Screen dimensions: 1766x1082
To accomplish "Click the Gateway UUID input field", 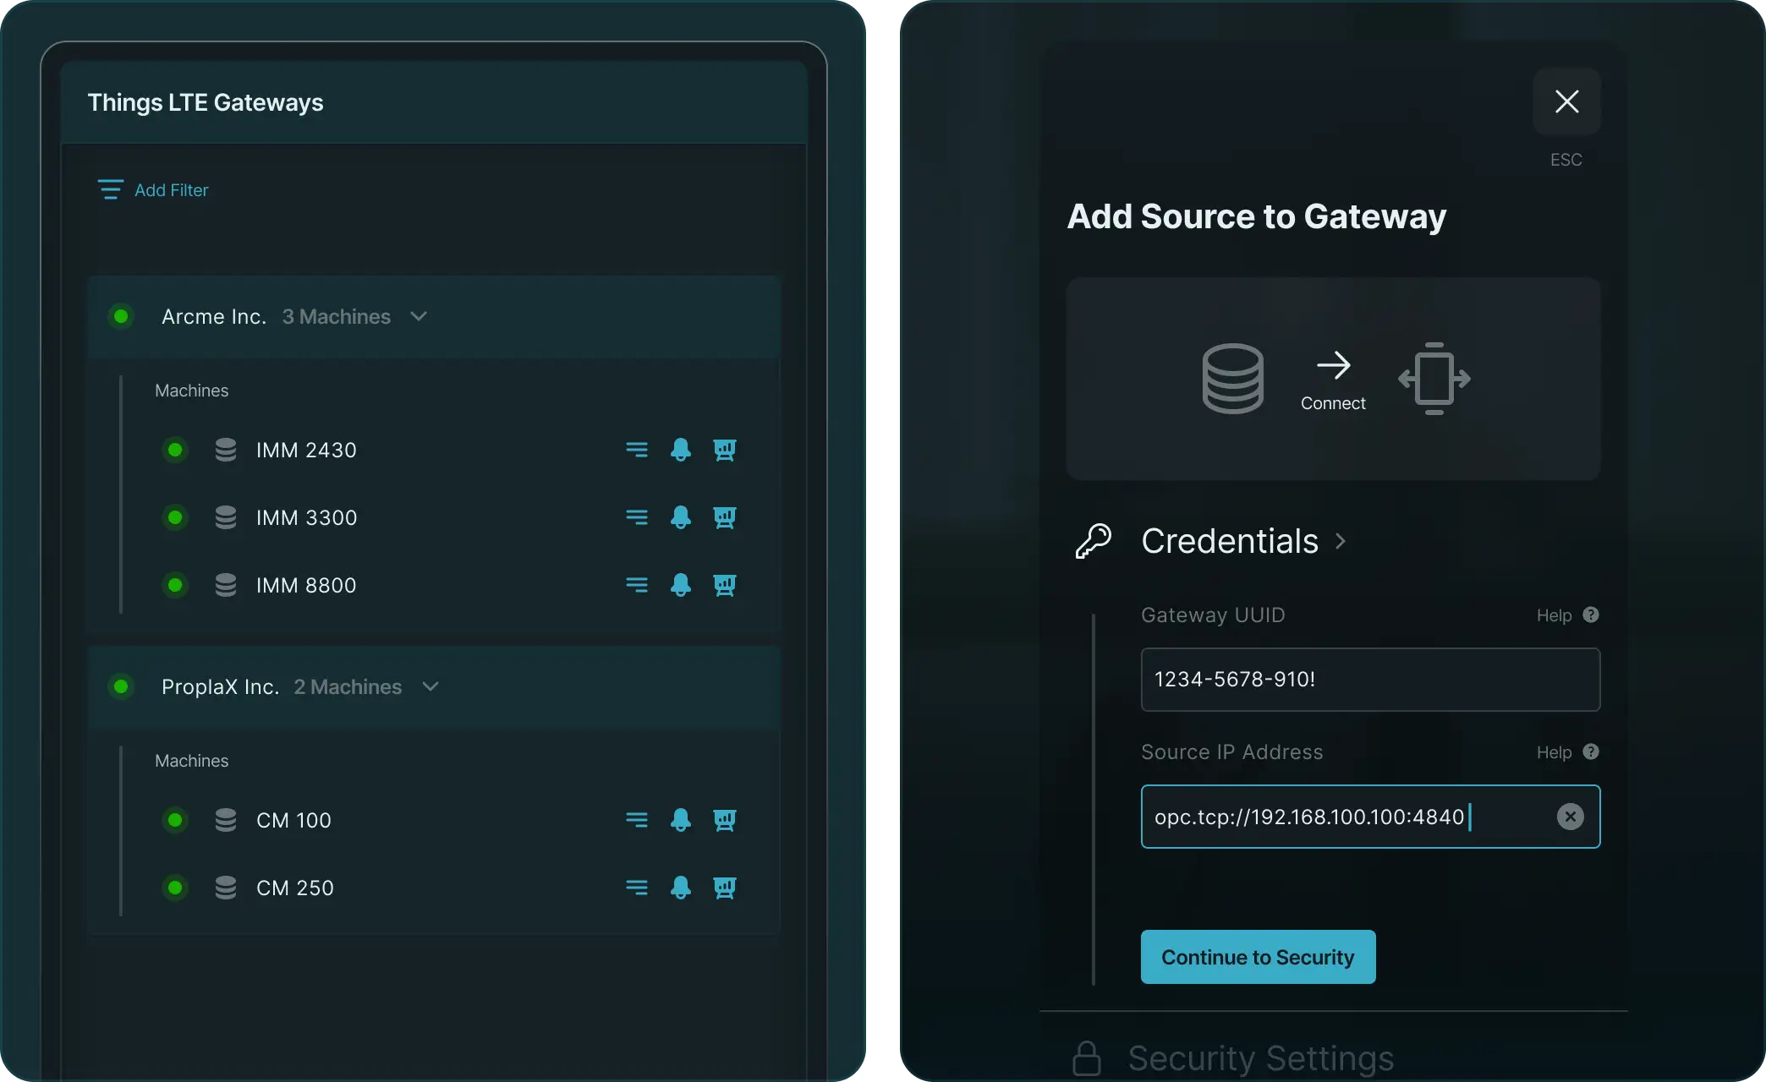I will click(1369, 680).
